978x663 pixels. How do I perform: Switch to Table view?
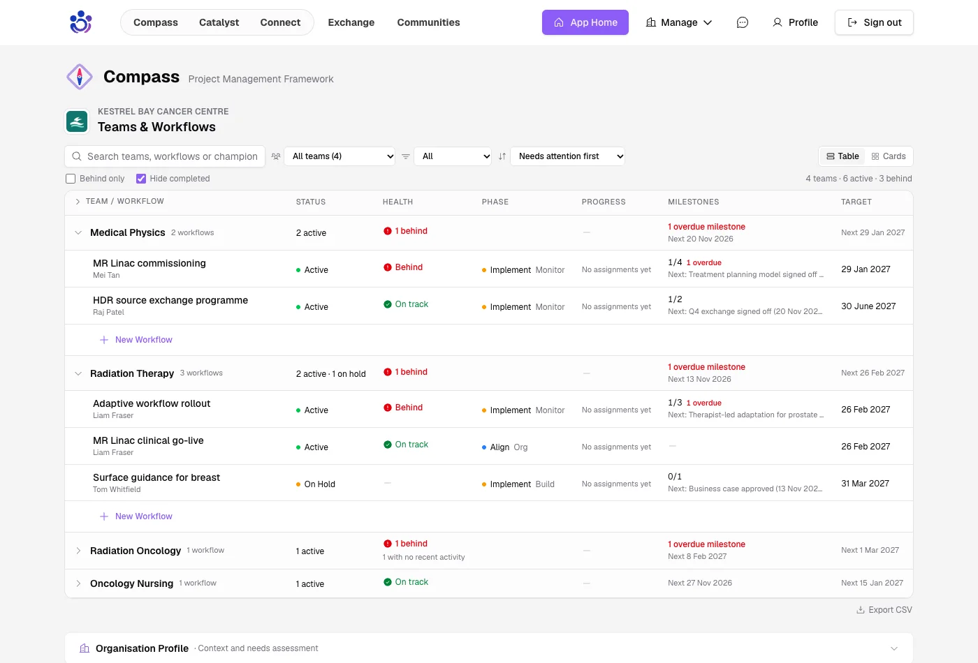(x=842, y=156)
